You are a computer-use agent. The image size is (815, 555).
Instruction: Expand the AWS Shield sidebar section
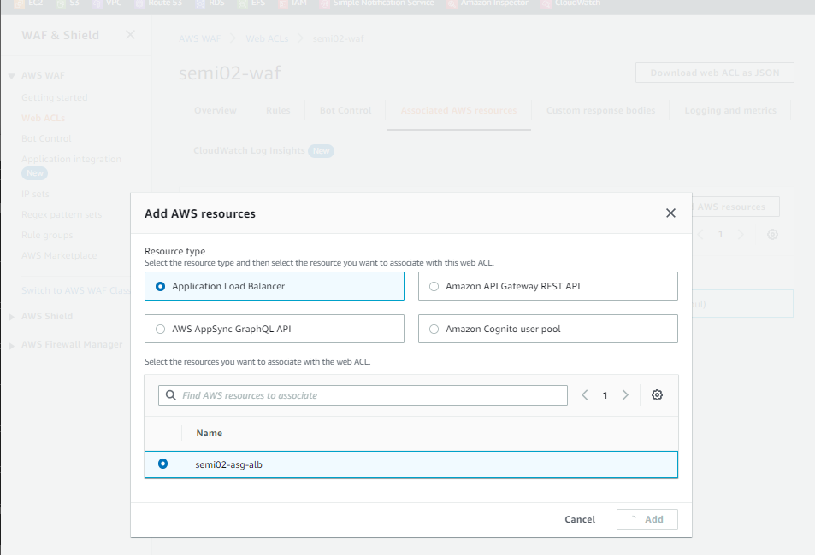(11, 317)
